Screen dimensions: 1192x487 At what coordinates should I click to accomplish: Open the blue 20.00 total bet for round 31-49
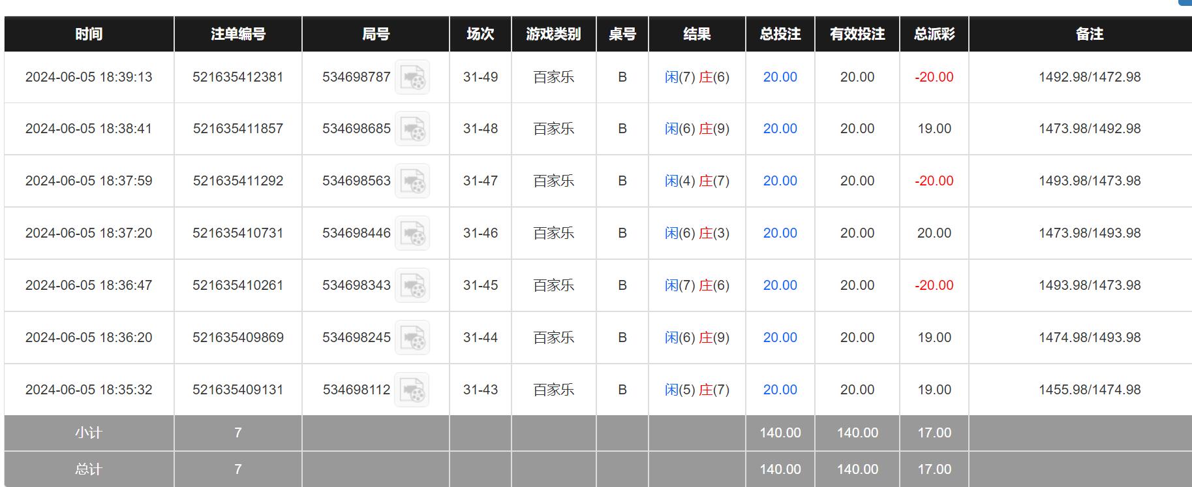pos(780,77)
